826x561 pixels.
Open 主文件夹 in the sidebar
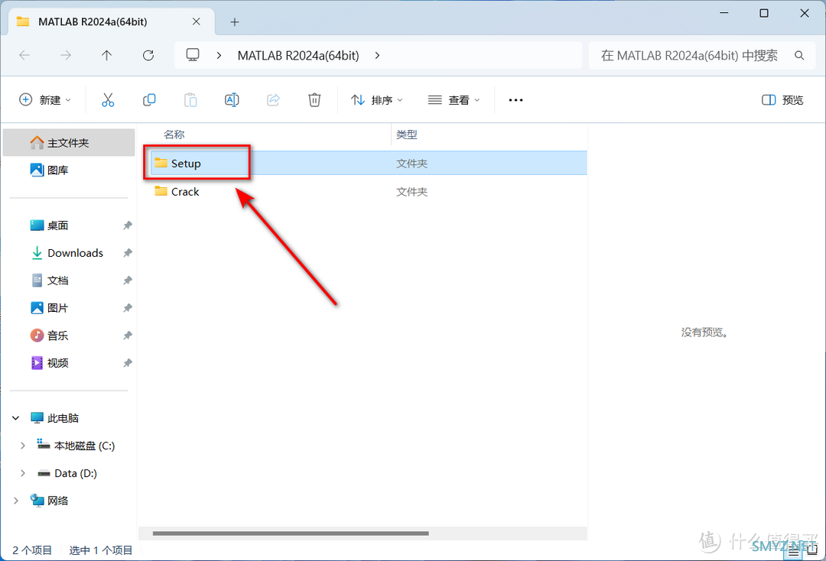[x=69, y=143]
